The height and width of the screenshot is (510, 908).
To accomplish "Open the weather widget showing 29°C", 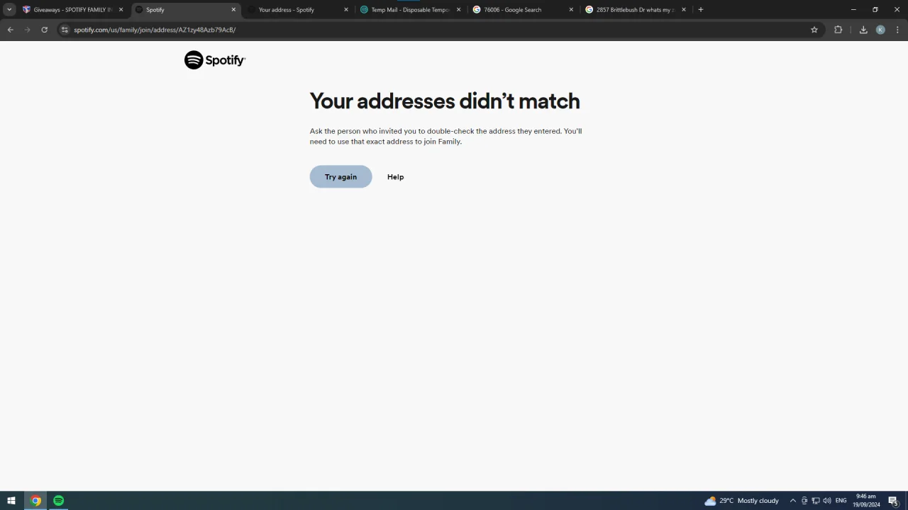I will click(741, 501).
